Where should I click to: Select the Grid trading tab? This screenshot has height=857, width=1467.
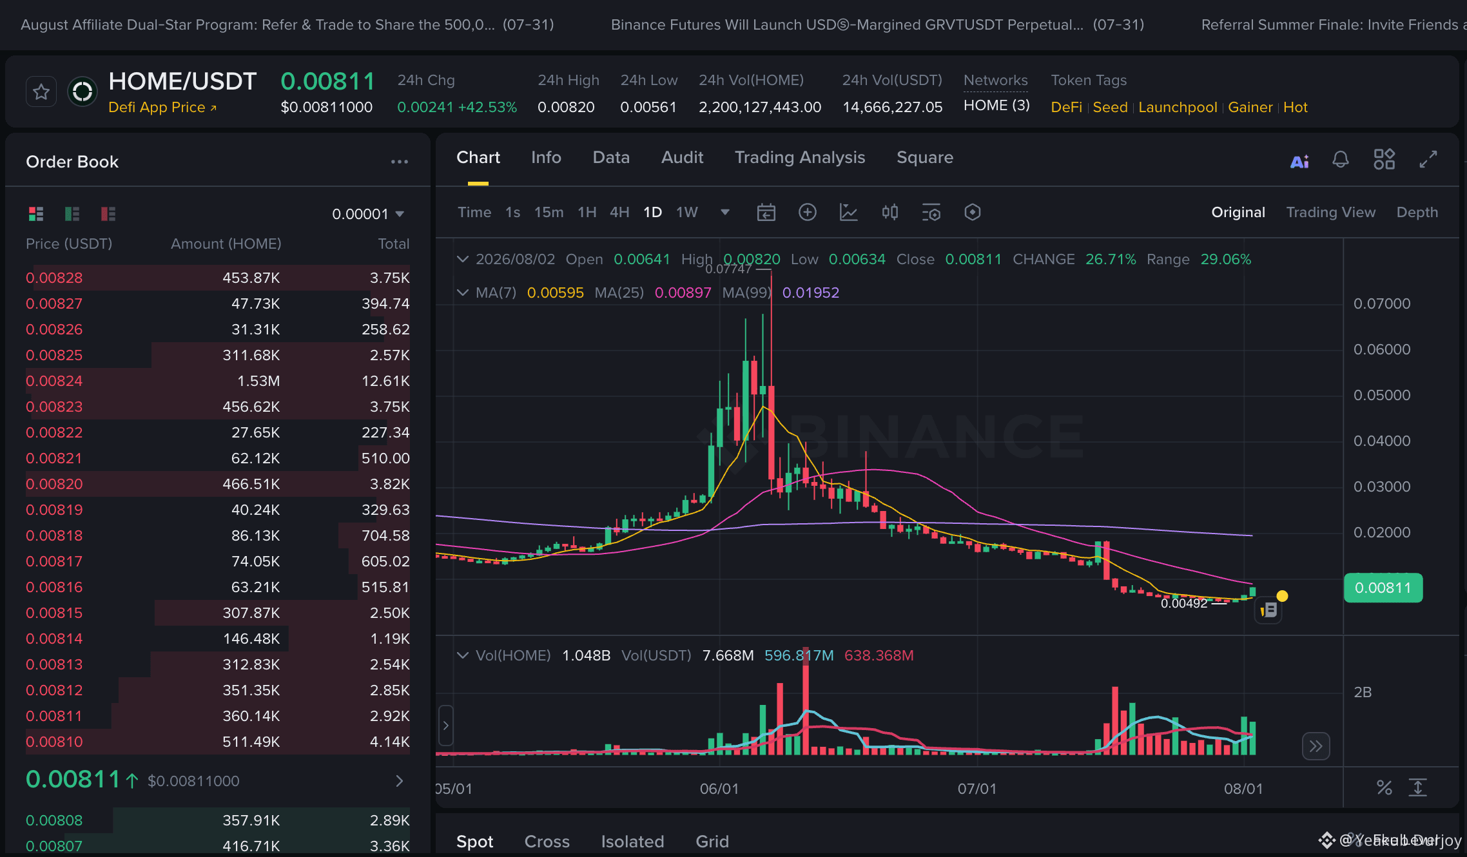point(712,842)
